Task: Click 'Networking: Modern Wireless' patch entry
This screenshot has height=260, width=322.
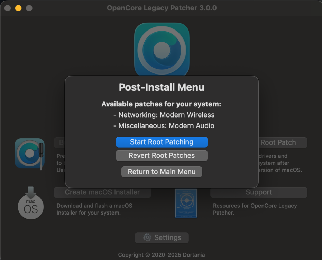Action: 164,115
